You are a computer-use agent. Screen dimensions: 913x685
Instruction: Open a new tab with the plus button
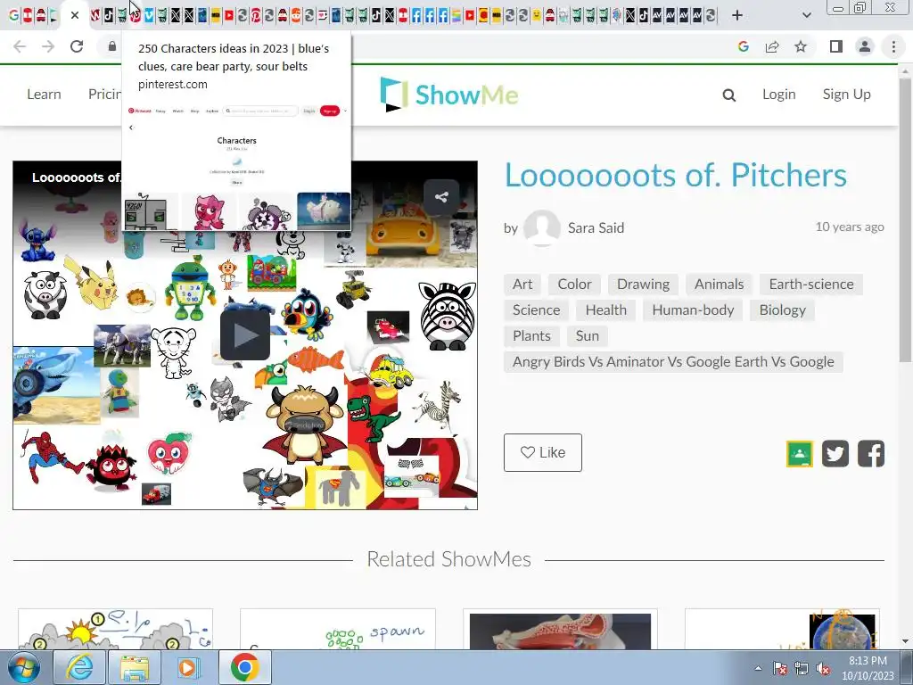click(737, 15)
